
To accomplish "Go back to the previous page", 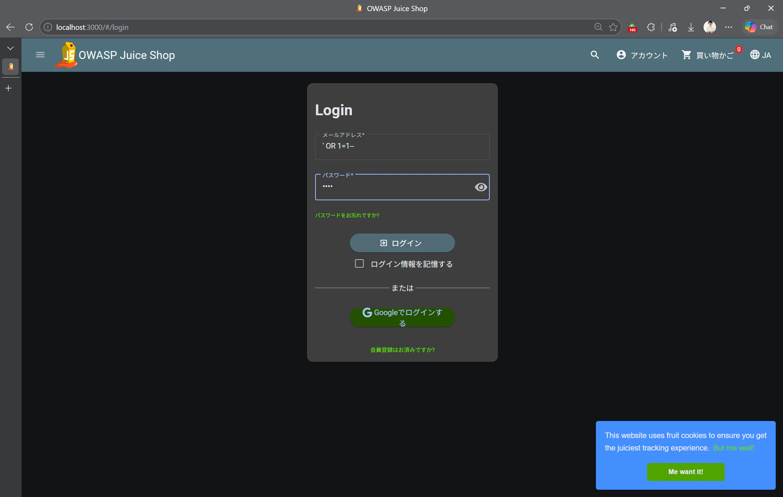I will coord(10,27).
